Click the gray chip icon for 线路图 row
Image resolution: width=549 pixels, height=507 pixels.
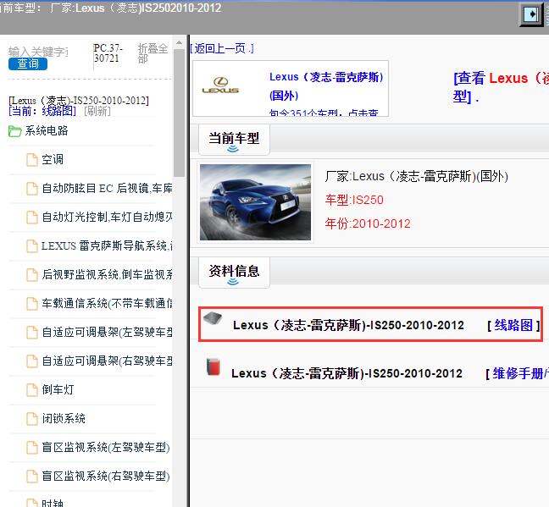[x=213, y=318]
